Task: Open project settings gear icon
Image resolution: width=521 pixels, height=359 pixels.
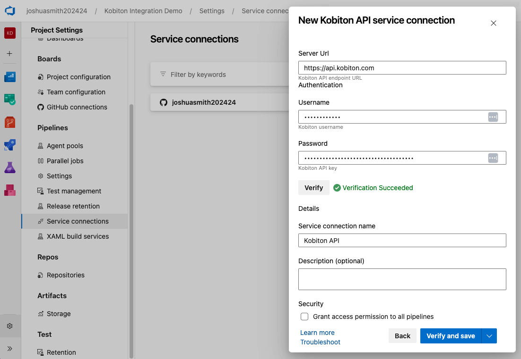Action: [x=9, y=326]
